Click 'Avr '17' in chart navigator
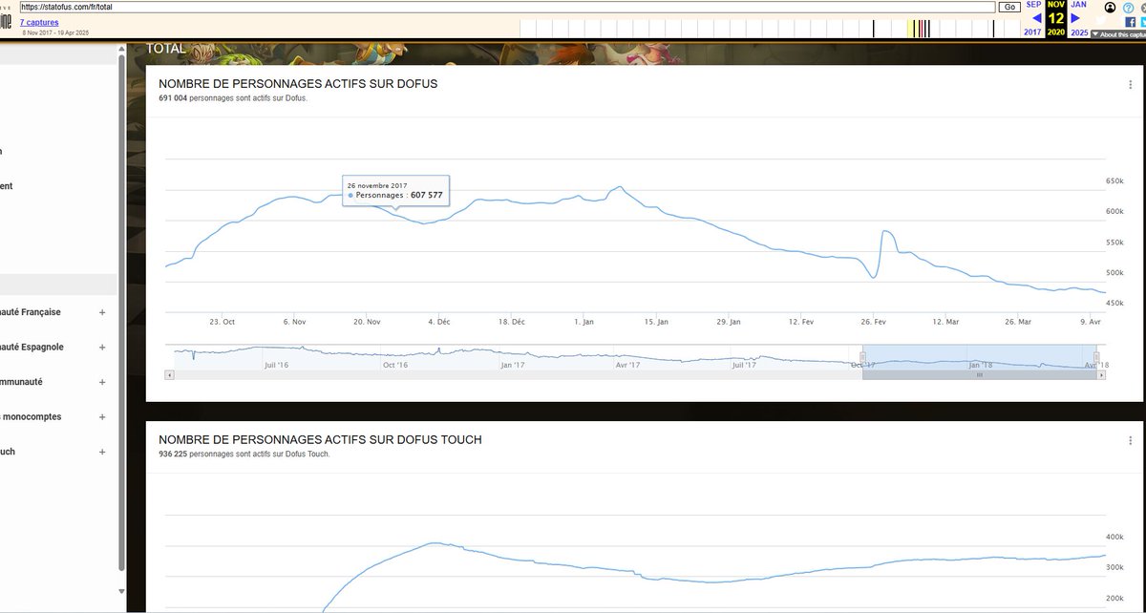The width and height of the screenshot is (1146, 613). (x=627, y=365)
